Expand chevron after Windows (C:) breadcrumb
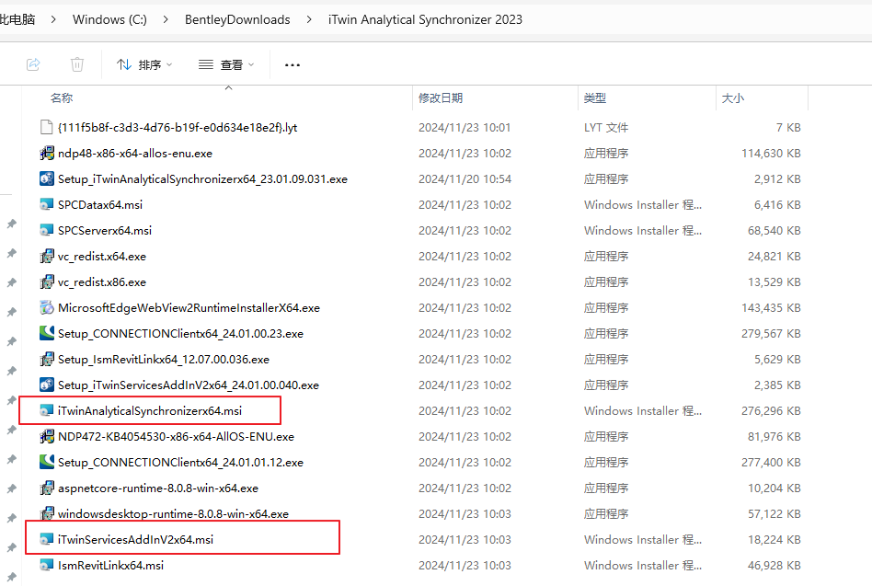The height and width of the screenshot is (586, 872). (x=166, y=19)
